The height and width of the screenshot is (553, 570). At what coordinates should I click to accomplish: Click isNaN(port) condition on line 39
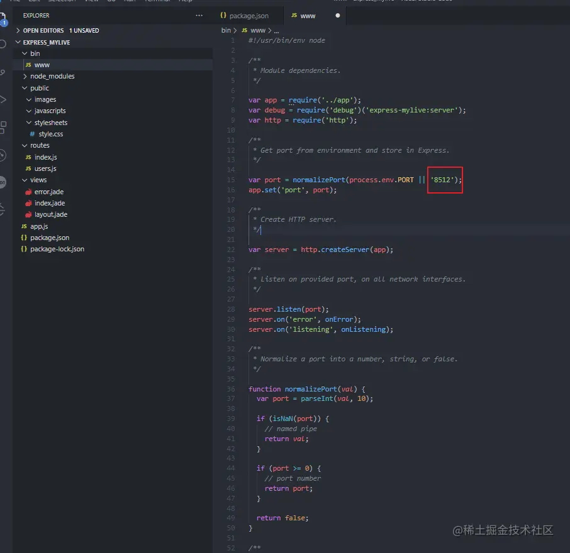pos(296,419)
